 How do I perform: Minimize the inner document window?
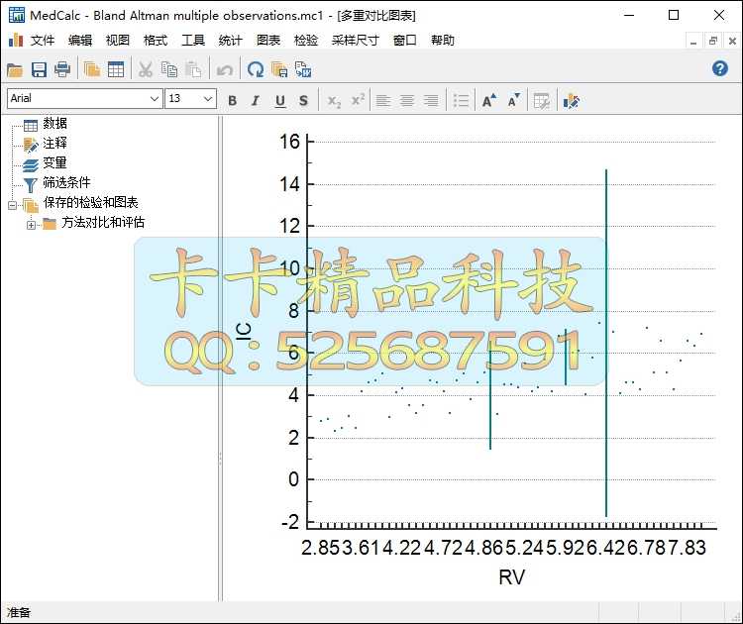pyautogui.click(x=693, y=42)
